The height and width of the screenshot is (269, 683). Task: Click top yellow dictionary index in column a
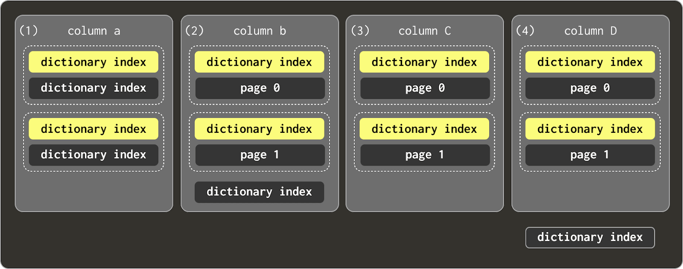[93, 62]
